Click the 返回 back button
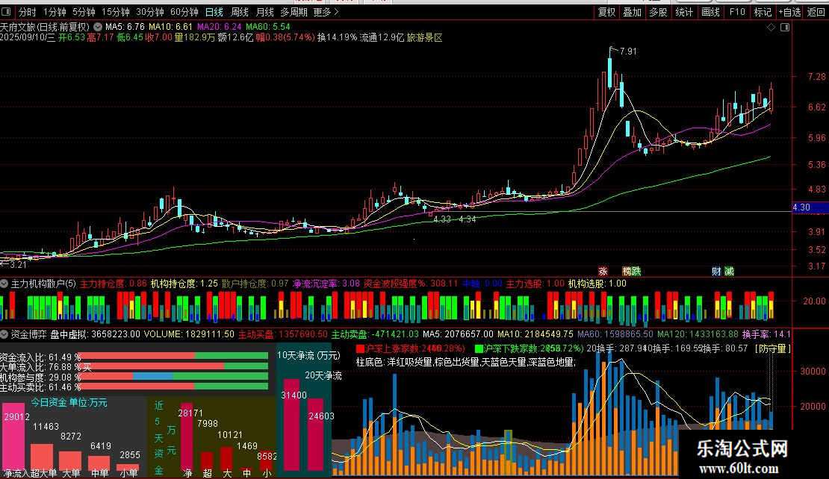 (x=816, y=12)
